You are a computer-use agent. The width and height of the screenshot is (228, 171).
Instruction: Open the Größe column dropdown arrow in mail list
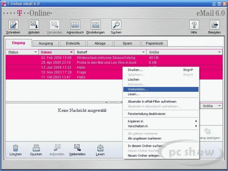point(220,52)
